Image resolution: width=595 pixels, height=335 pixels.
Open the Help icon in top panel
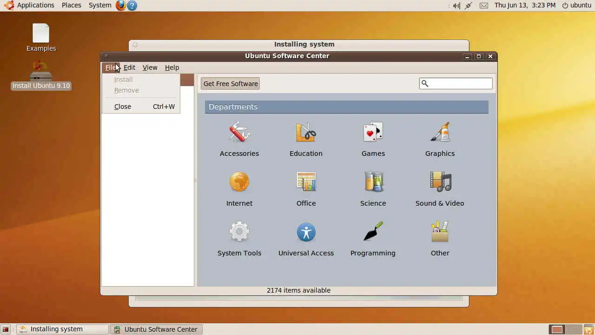coord(132,6)
